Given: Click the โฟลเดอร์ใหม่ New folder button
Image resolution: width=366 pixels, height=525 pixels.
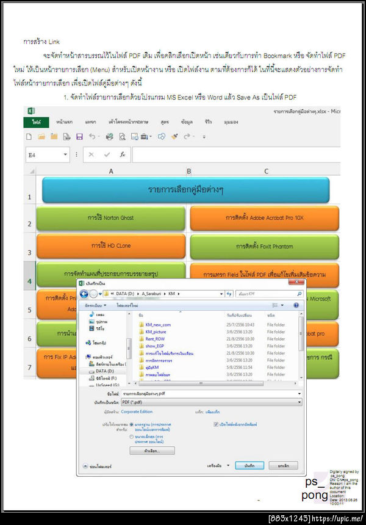Looking at the screenshot, I should coord(127,305).
